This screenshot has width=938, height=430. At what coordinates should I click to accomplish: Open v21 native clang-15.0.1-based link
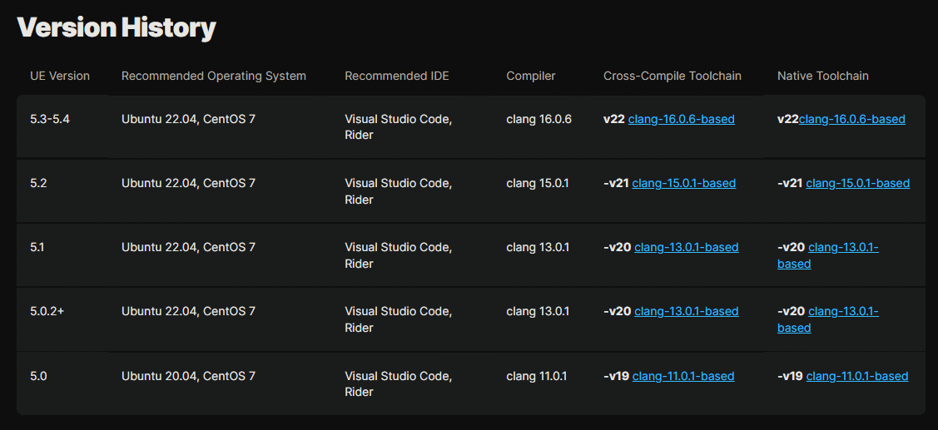(x=858, y=183)
